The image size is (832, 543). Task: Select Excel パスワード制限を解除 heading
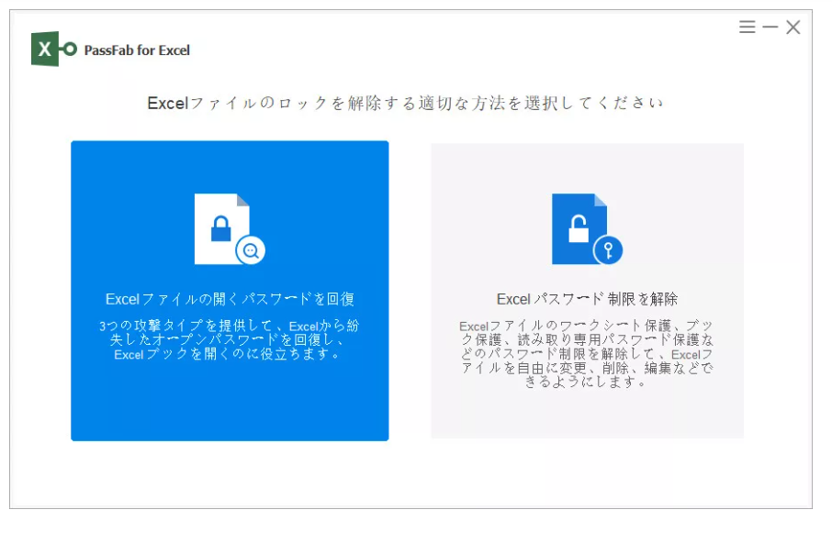pos(587,299)
